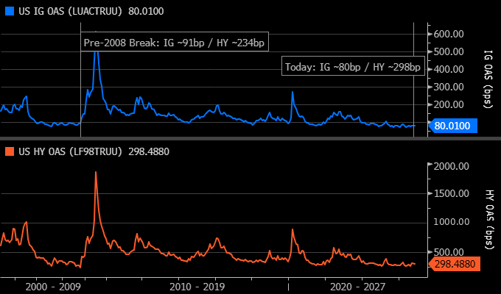Screen dimensions: 501x294
Task: Click the 2000 - 2009 date axis label
Action: click(x=53, y=287)
